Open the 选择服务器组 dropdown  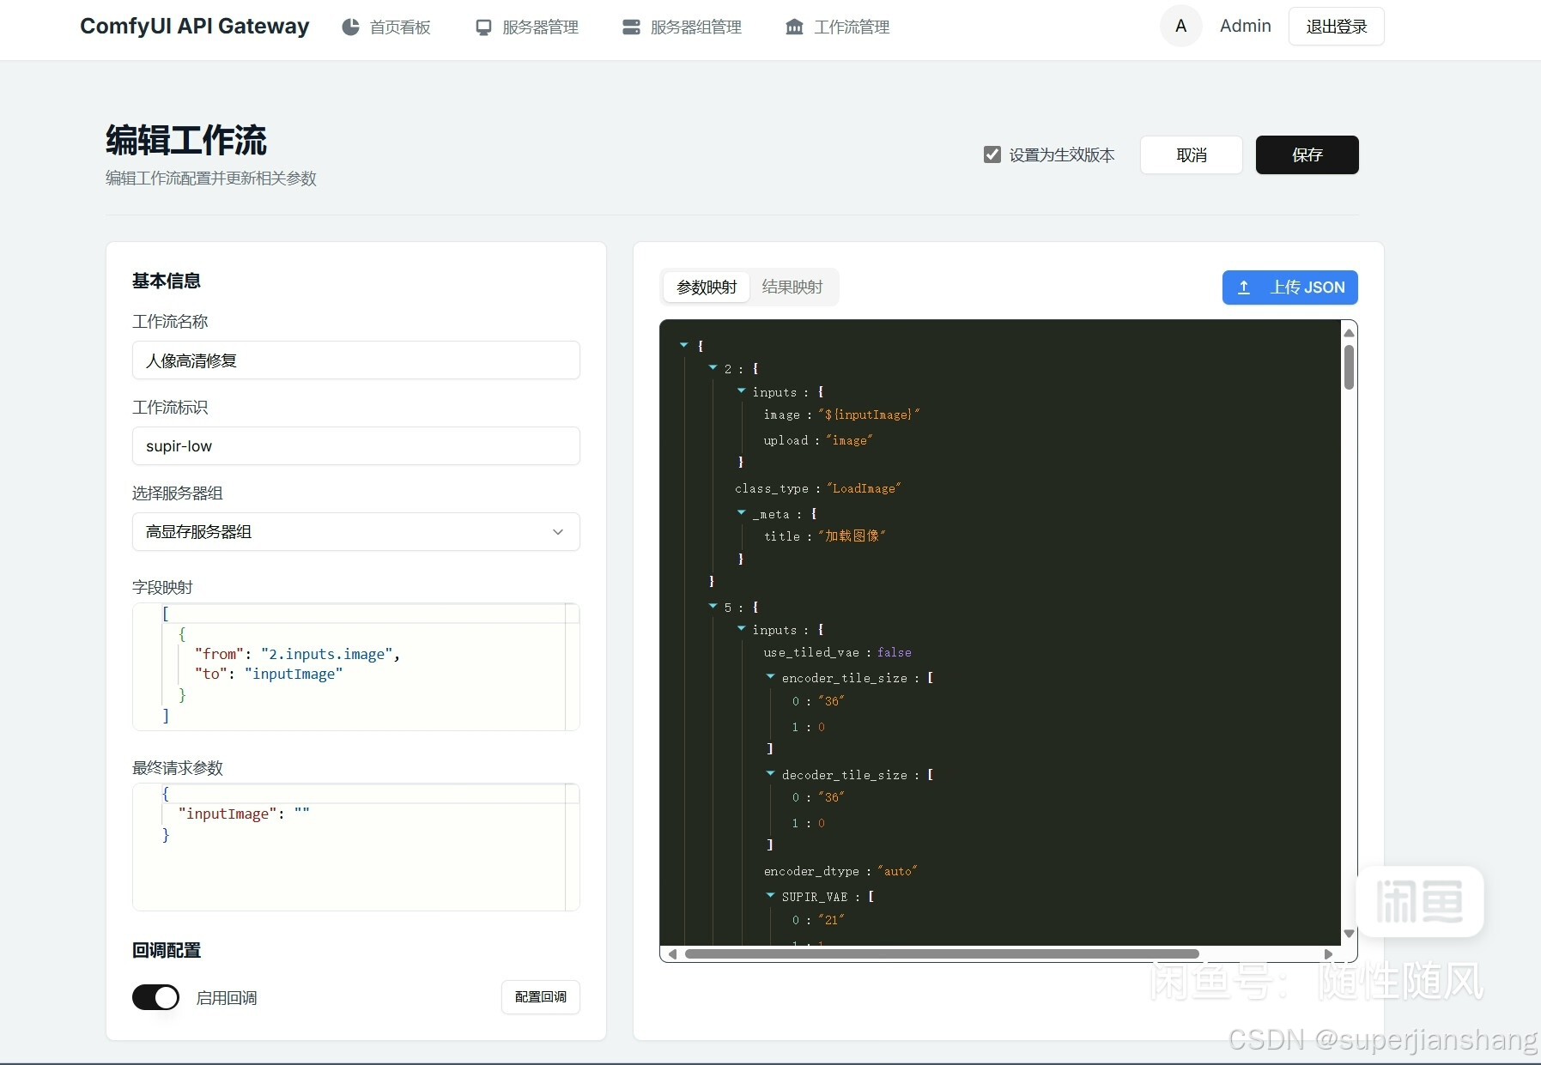[x=356, y=532]
